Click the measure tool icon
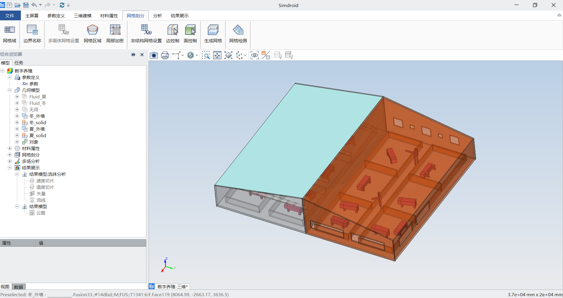This screenshot has width=563, height=298. click(x=176, y=55)
